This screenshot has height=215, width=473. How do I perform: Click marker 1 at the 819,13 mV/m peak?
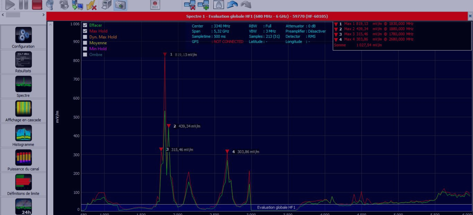[x=165, y=55]
